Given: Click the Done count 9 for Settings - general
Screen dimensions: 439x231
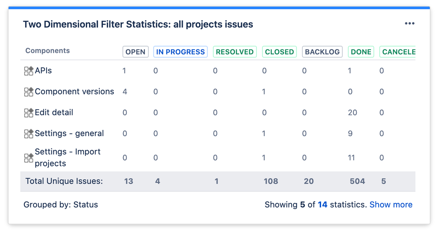Looking at the screenshot, I should click(x=350, y=134).
